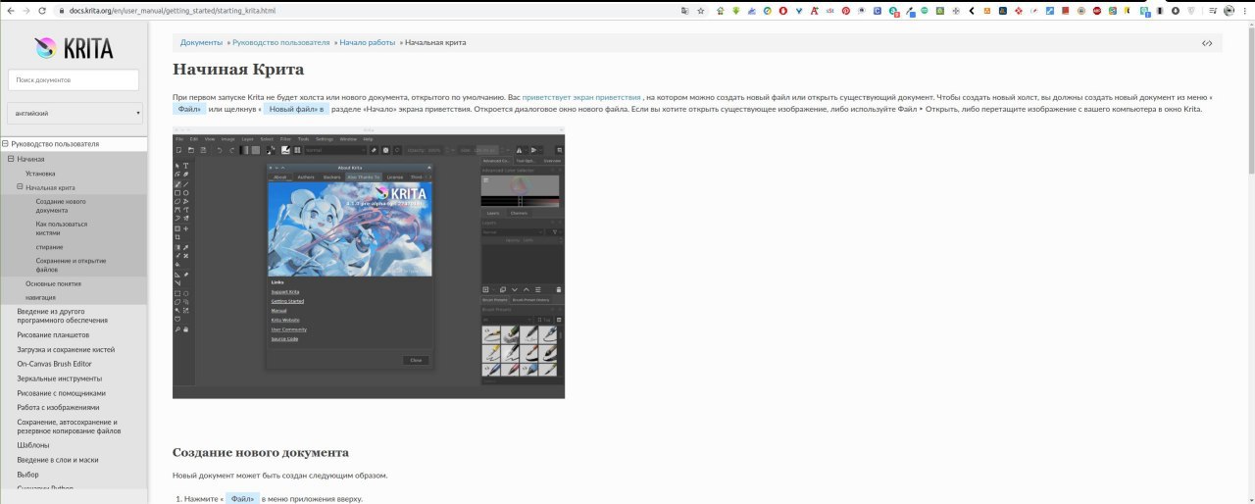This screenshot has width=1255, height=504.
Task: Click the Krita About dialog screenshot image
Action: click(x=369, y=263)
